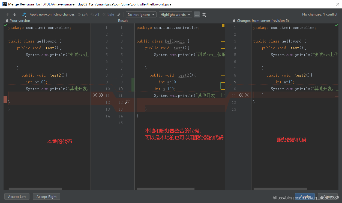Go to next difference arrow
Viewport: 342px width, 203px height.
(x=15, y=14)
